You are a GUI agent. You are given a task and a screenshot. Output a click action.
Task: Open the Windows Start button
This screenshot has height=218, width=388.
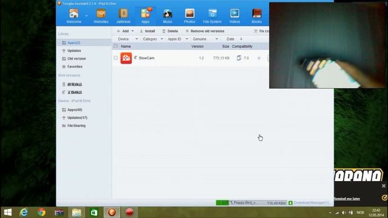(x=8, y=213)
